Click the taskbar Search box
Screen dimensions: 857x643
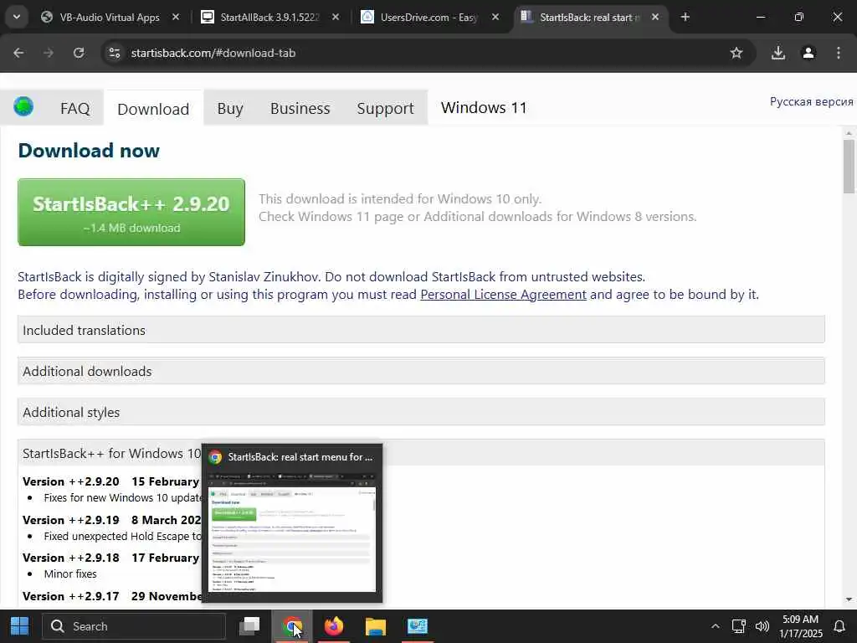[x=135, y=626]
